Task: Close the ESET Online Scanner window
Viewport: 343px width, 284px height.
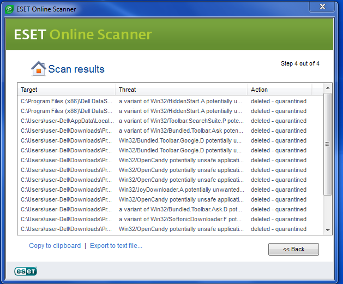Action: point(322,7)
